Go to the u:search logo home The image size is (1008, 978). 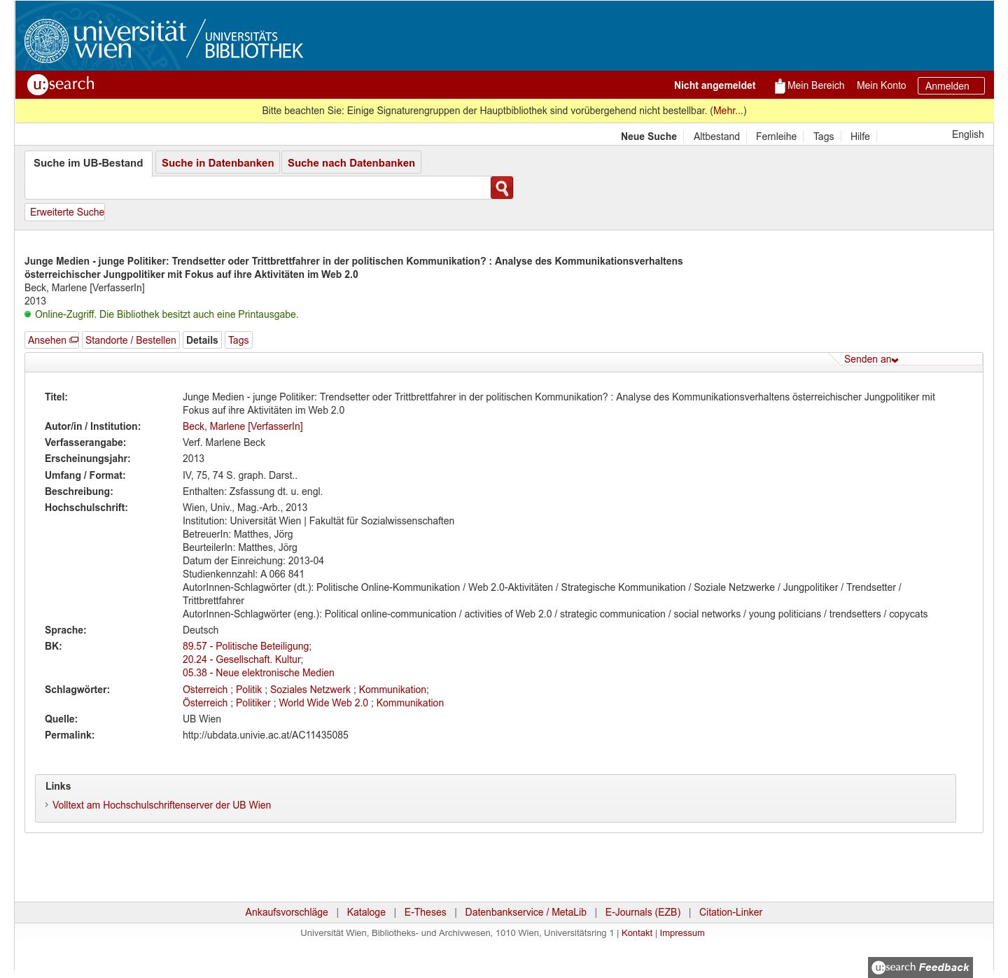[x=61, y=85]
